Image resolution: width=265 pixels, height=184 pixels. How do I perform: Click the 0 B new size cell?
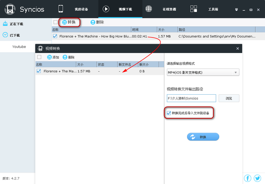coord(142,71)
